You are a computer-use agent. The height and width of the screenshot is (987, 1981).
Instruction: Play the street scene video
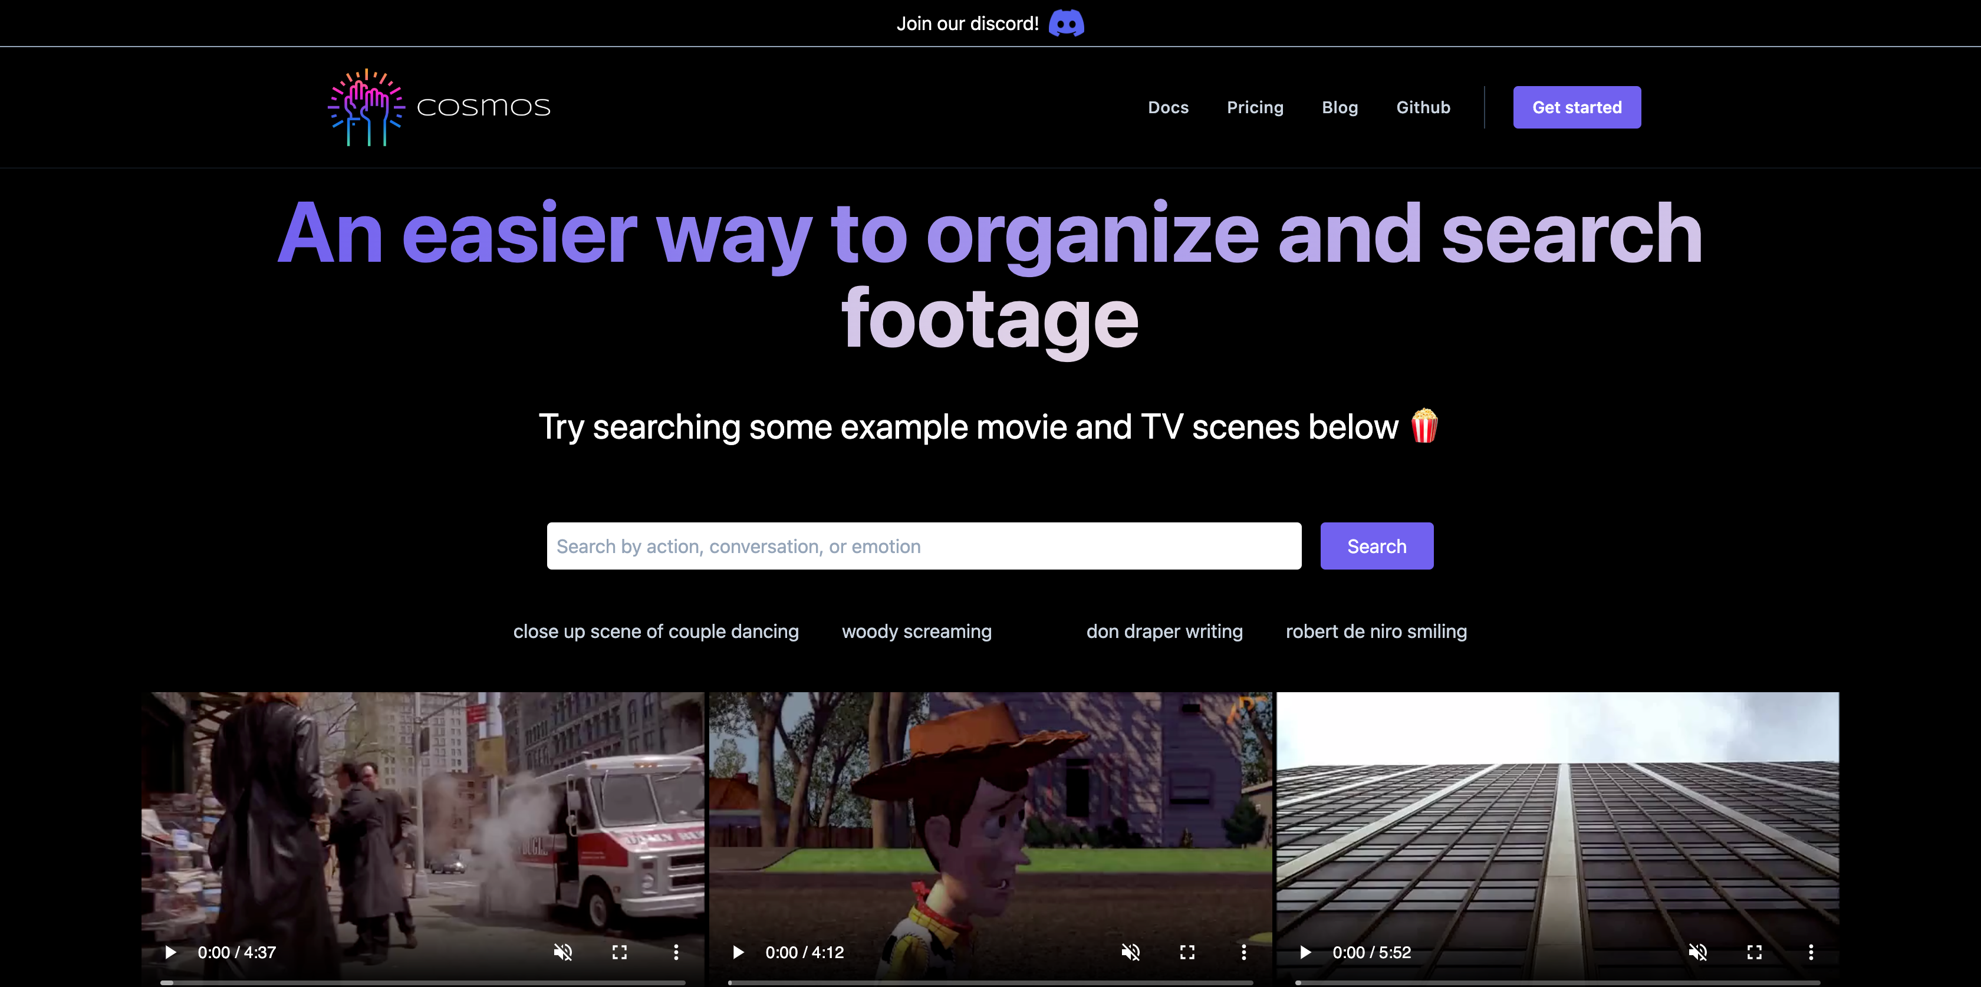coord(170,952)
